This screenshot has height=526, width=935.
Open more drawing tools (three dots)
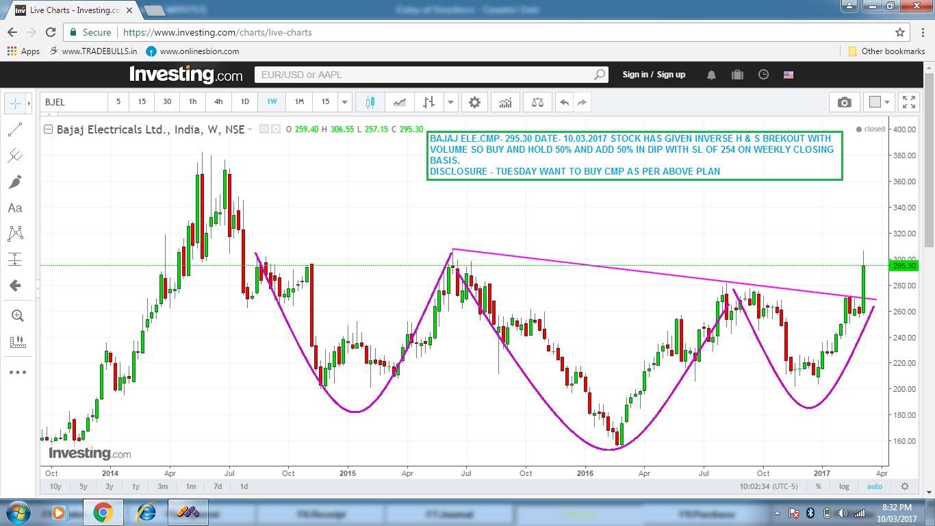click(17, 373)
